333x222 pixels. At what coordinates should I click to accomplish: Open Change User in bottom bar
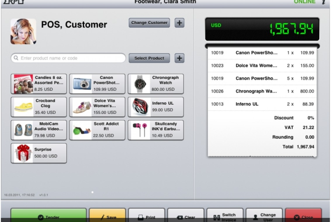pos(264,216)
